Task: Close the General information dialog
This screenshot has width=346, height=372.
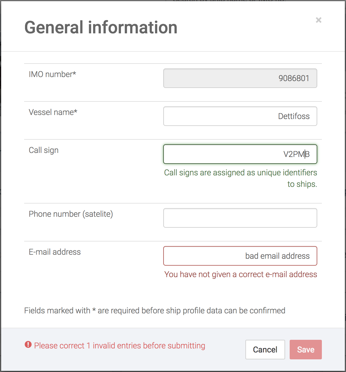Action: [x=318, y=20]
